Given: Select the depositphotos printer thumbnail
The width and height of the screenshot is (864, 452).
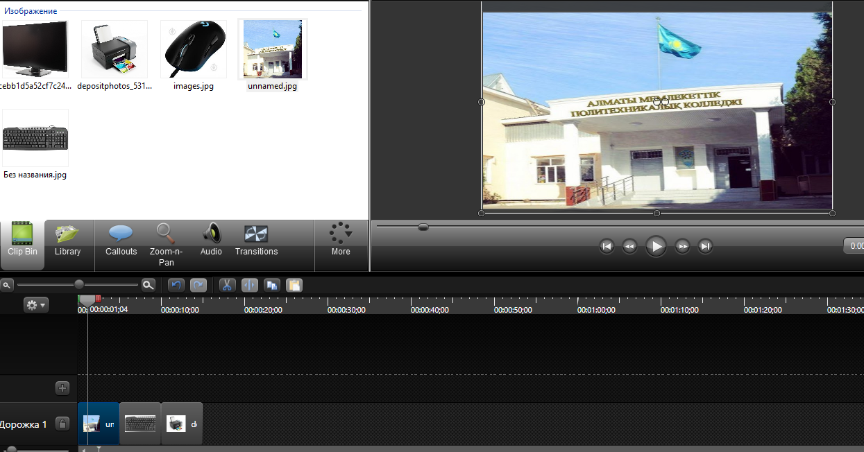Looking at the screenshot, I should click(x=115, y=49).
